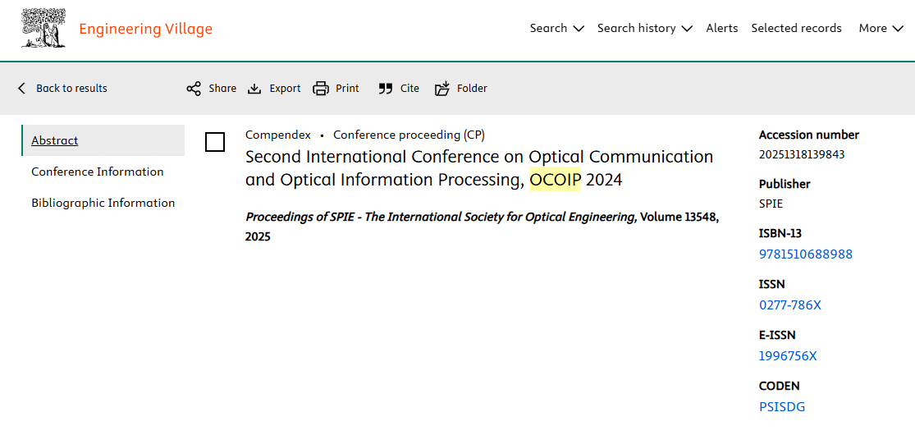Open the Alerts page
The width and height of the screenshot is (915, 435).
[x=722, y=29]
